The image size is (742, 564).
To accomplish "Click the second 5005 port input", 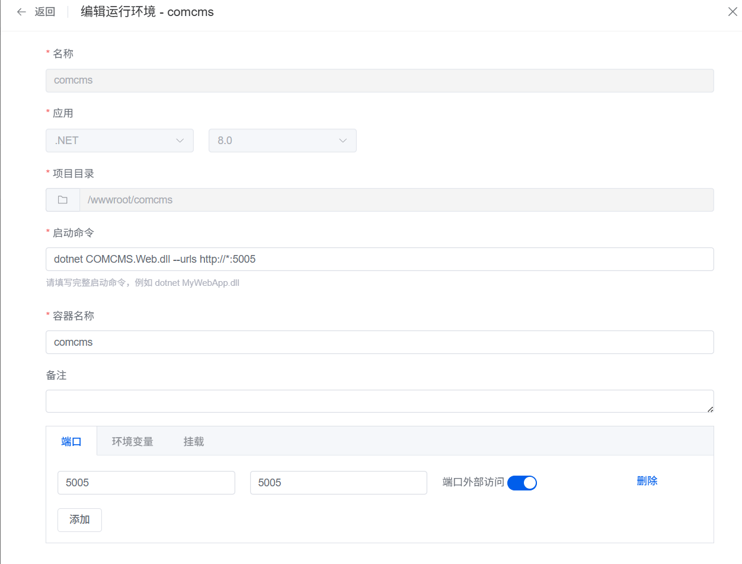I will click(x=338, y=483).
